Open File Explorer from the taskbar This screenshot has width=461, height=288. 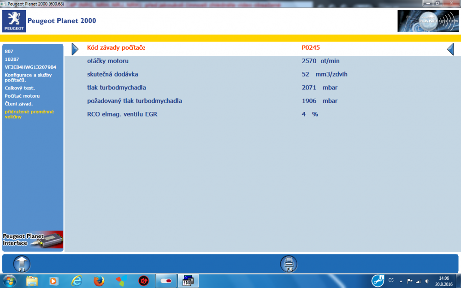point(32,281)
